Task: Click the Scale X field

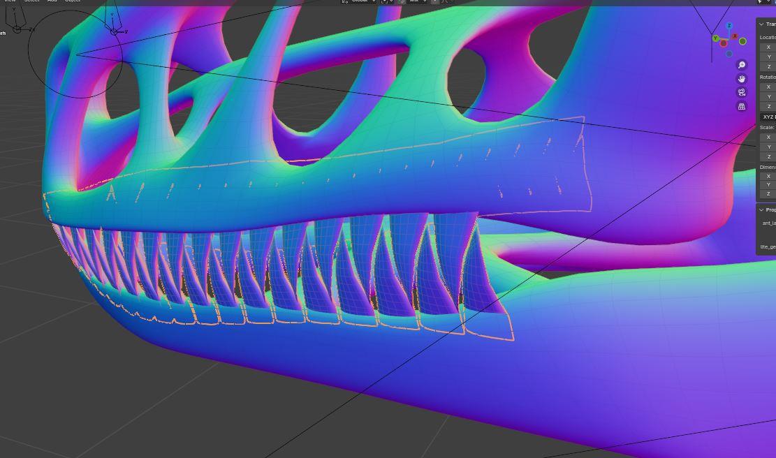Action: 768,137
